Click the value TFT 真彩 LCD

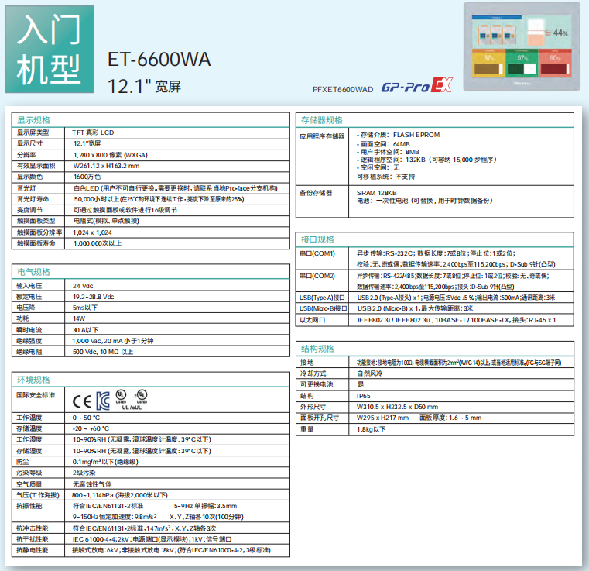[93, 132]
